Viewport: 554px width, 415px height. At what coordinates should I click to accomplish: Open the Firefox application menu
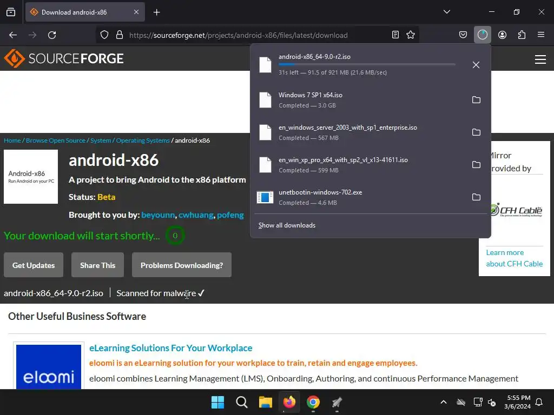click(541, 35)
